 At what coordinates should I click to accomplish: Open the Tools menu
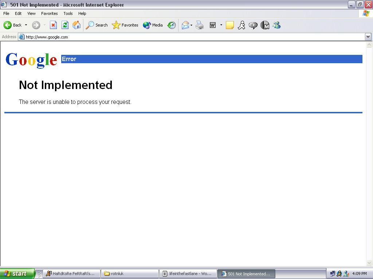pyautogui.click(x=68, y=13)
